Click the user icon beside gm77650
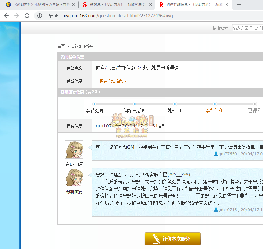 point(216,154)
